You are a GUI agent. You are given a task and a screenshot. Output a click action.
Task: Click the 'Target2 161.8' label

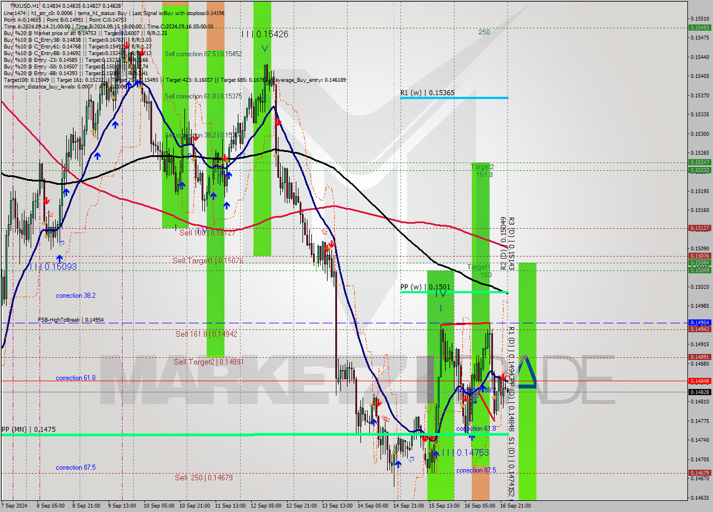482,170
